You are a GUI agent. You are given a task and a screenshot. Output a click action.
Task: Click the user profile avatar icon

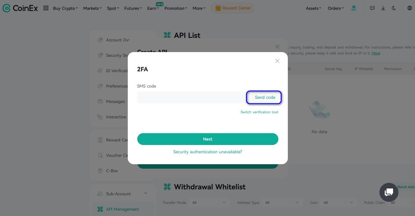354,8
